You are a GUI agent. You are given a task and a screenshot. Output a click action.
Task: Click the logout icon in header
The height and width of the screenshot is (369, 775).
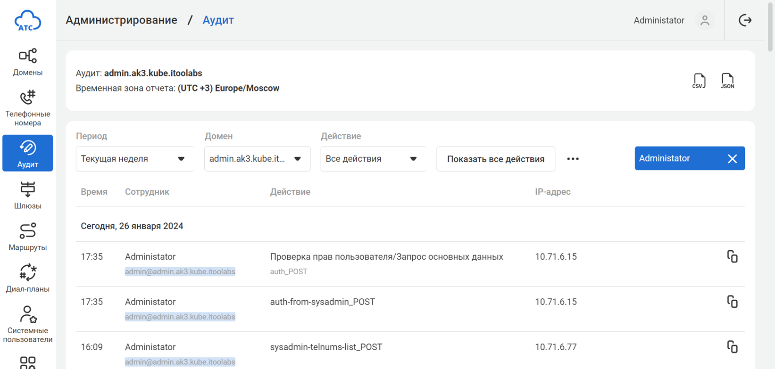745,20
